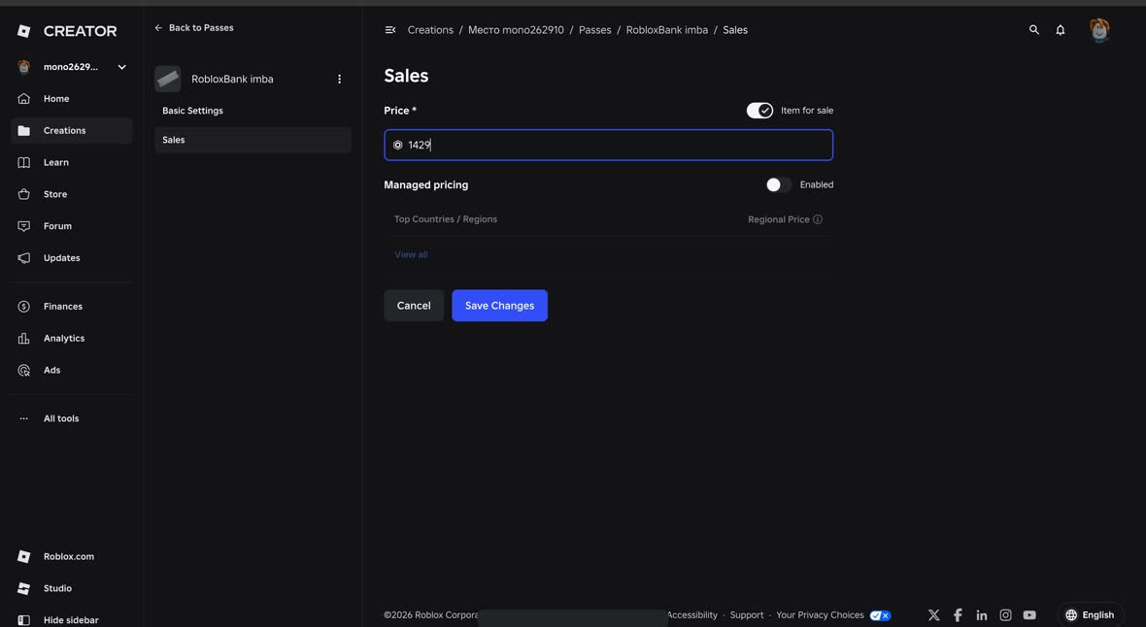
Task: Click the Sales breadcrumb text
Action: (x=734, y=30)
